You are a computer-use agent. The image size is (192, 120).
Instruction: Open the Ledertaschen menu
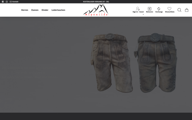58,10
